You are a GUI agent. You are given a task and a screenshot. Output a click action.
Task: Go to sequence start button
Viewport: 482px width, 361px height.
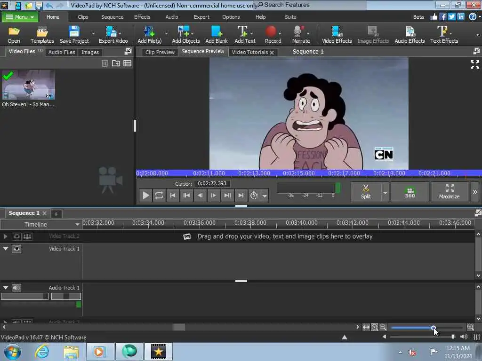point(173,195)
